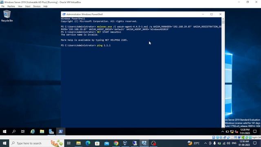Maximize the Administrator: Windows PowerShell window
Image resolution: width=261 pixels, height=147 pixels.
point(212,14)
